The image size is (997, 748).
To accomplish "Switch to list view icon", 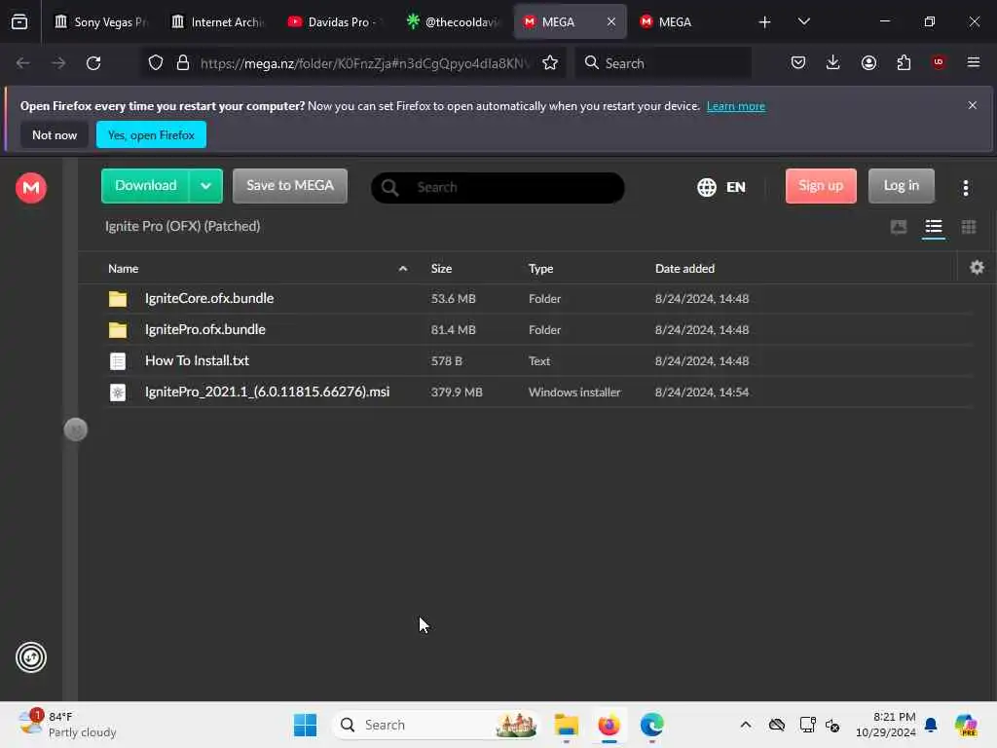I will [933, 227].
